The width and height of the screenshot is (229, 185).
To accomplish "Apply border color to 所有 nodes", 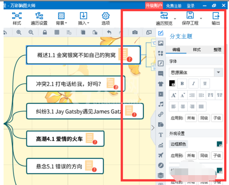I will [191, 155].
